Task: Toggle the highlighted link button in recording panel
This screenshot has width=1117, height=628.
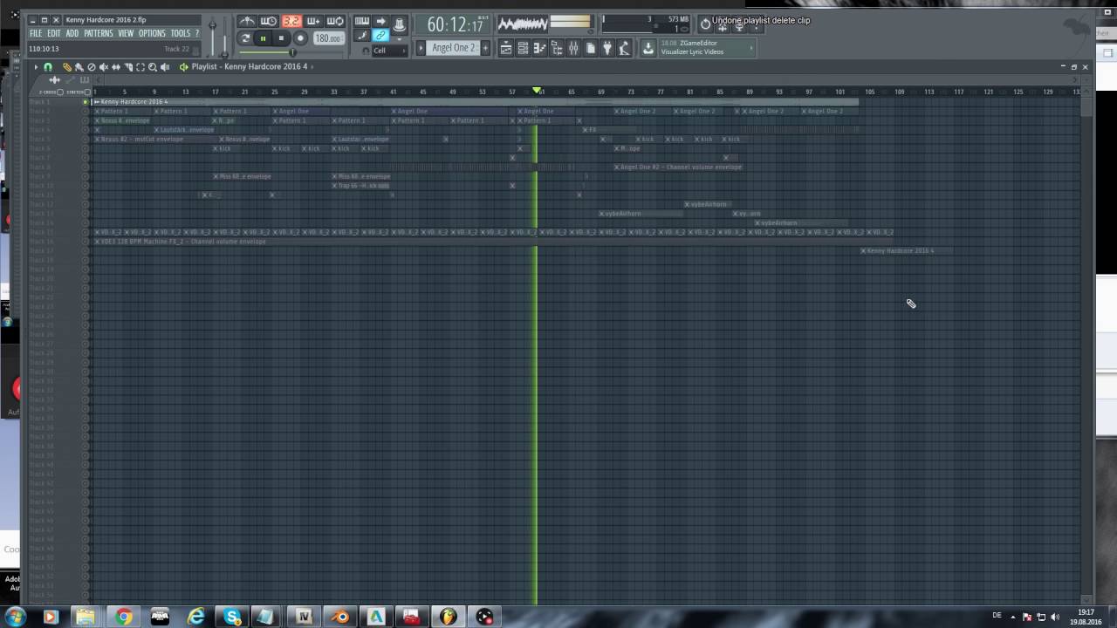Action: tap(380, 36)
